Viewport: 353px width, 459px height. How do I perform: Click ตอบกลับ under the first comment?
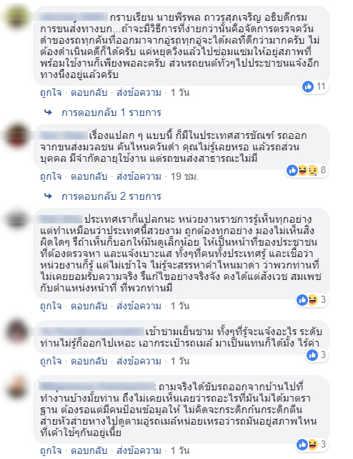[89, 93]
